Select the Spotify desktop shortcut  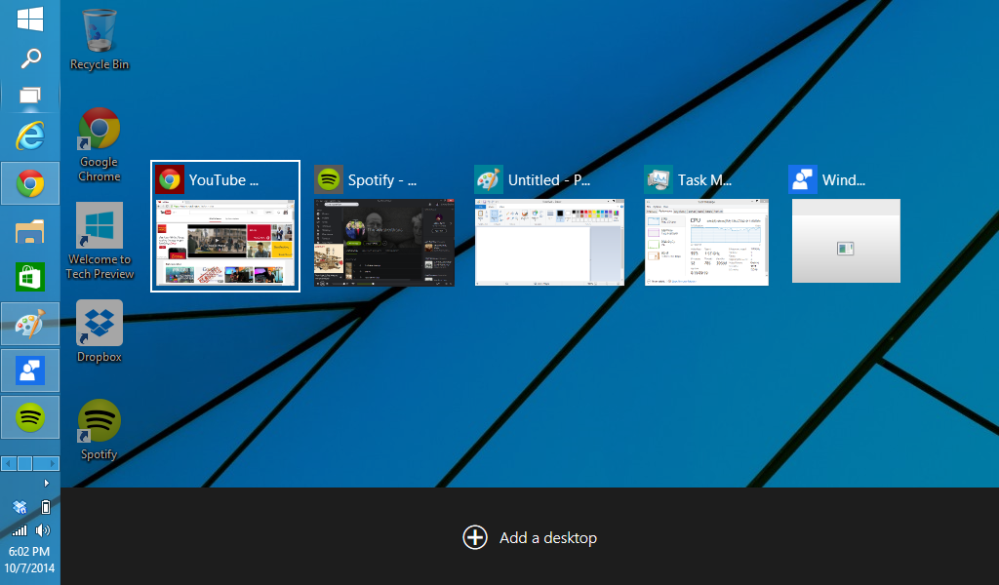(99, 430)
